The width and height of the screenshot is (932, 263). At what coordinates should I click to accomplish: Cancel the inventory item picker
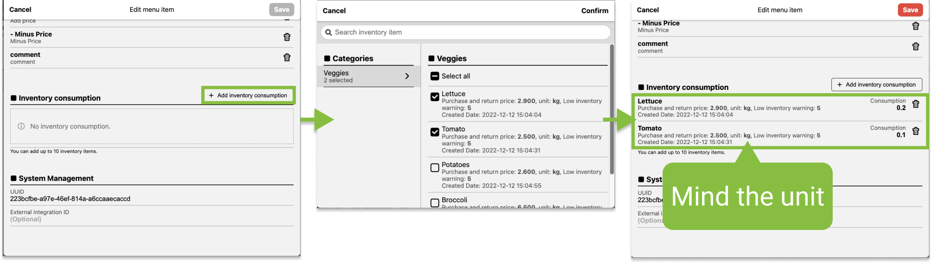334,11
